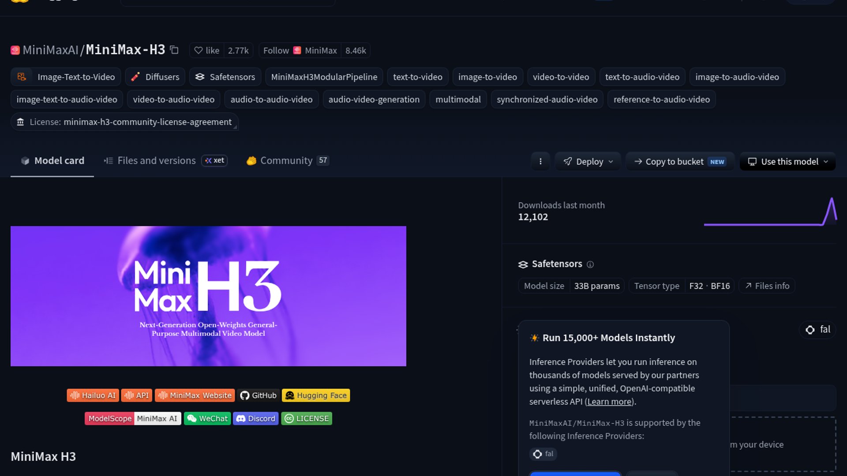Viewport: 847px width, 476px height.
Task: Click the 8.46k followers count
Action: [356, 51]
